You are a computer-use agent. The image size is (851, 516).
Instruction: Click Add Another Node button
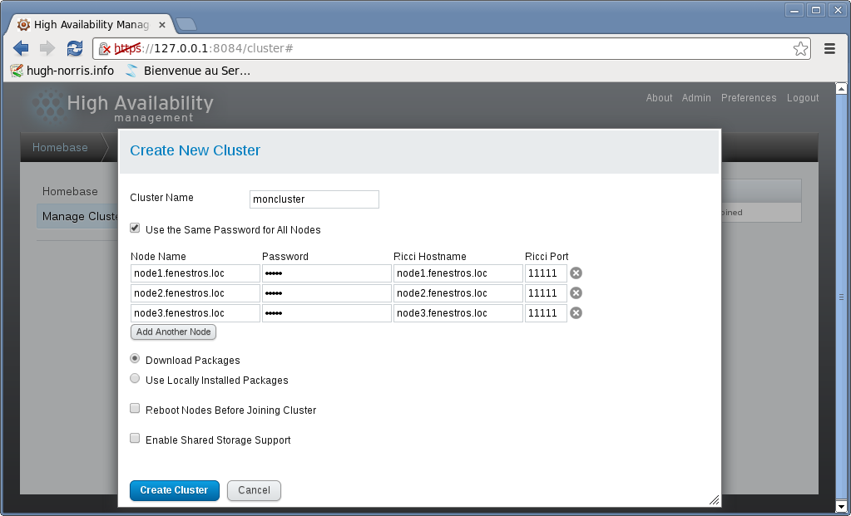coord(174,332)
